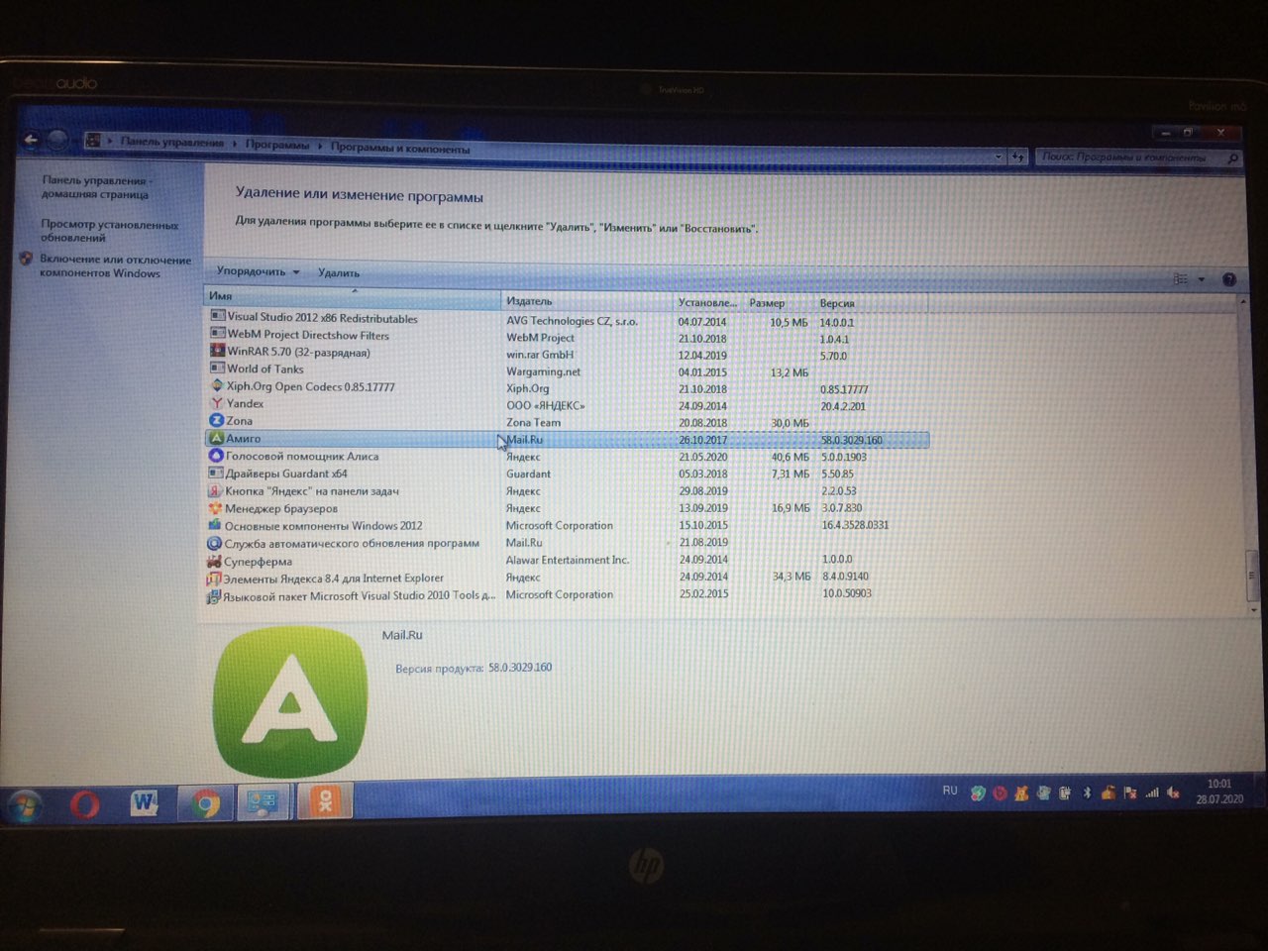Open Панель управления домашняя страница link
Viewport: 1268px width, 951px height.
click(95, 187)
